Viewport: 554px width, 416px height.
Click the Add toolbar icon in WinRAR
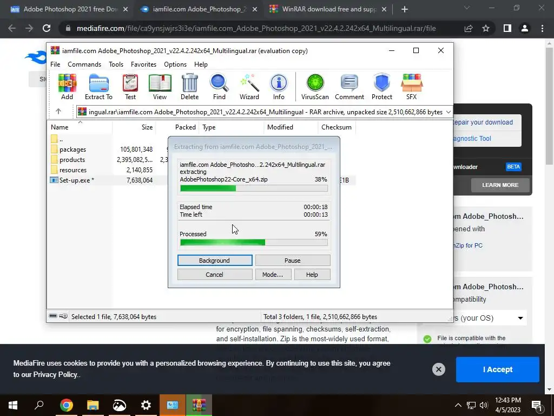point(67,87)
